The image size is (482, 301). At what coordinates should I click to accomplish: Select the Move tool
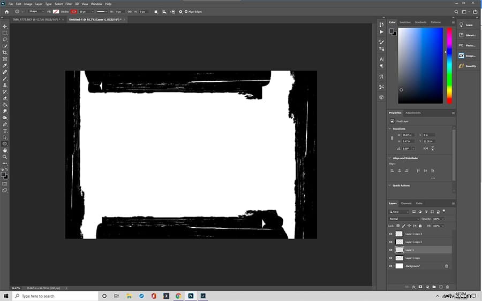5,27
